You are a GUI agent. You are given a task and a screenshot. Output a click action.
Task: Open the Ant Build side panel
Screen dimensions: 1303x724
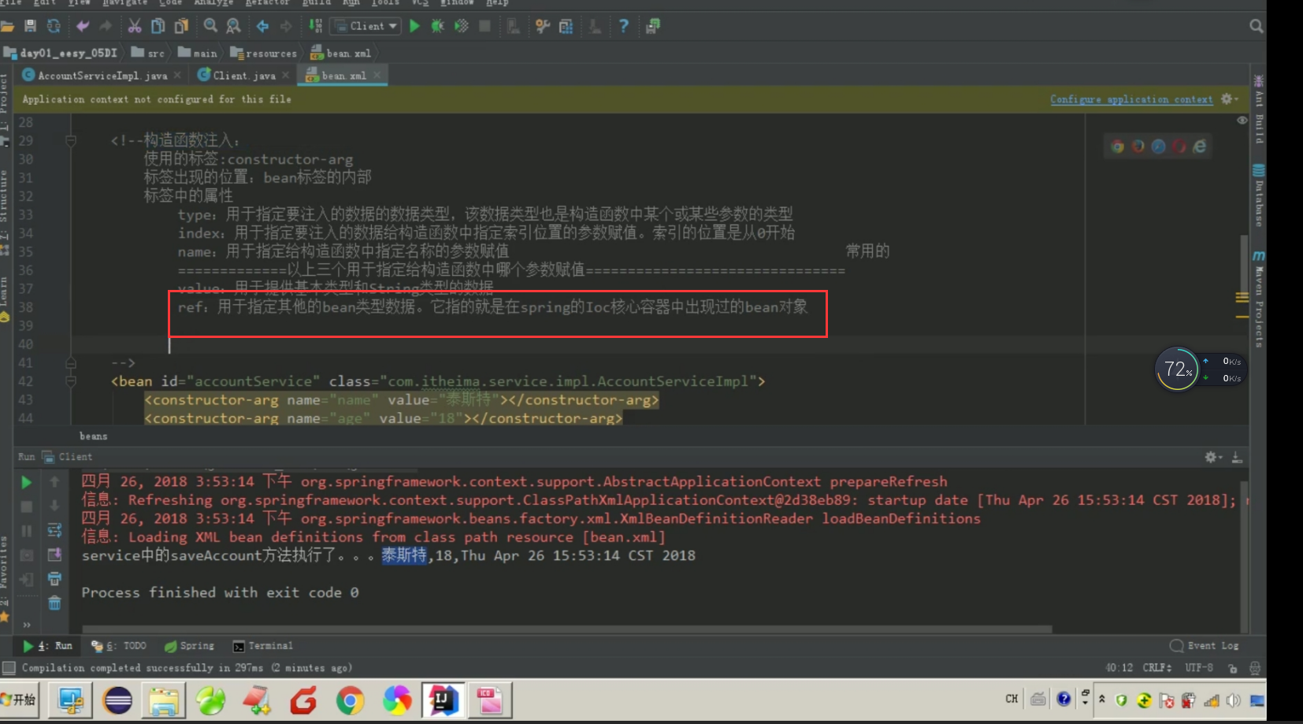(1258, 110)
